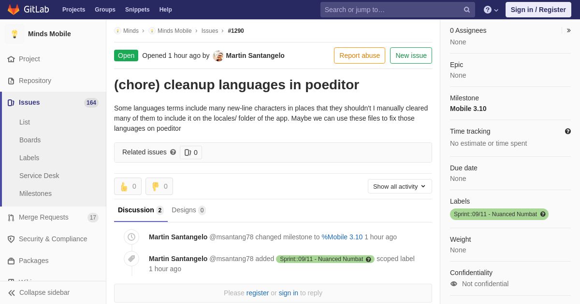This screenshot has height=304, width=580.
Task: Click the @msantang78 handle in milestone activity
Action: 232,237
